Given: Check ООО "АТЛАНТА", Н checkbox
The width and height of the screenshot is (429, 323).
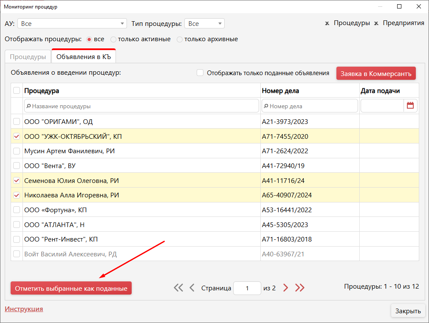Looking at the screenshot, I should pyautogui.click(x=17, y=225).
